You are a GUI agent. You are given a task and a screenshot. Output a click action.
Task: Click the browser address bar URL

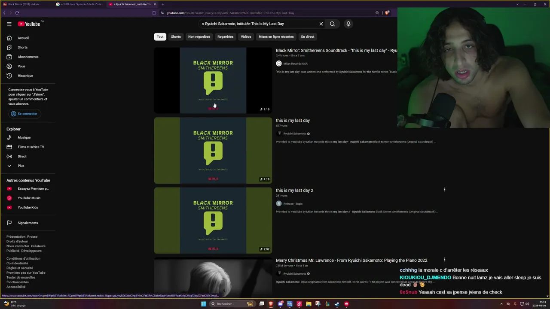[x=230, y=13]
